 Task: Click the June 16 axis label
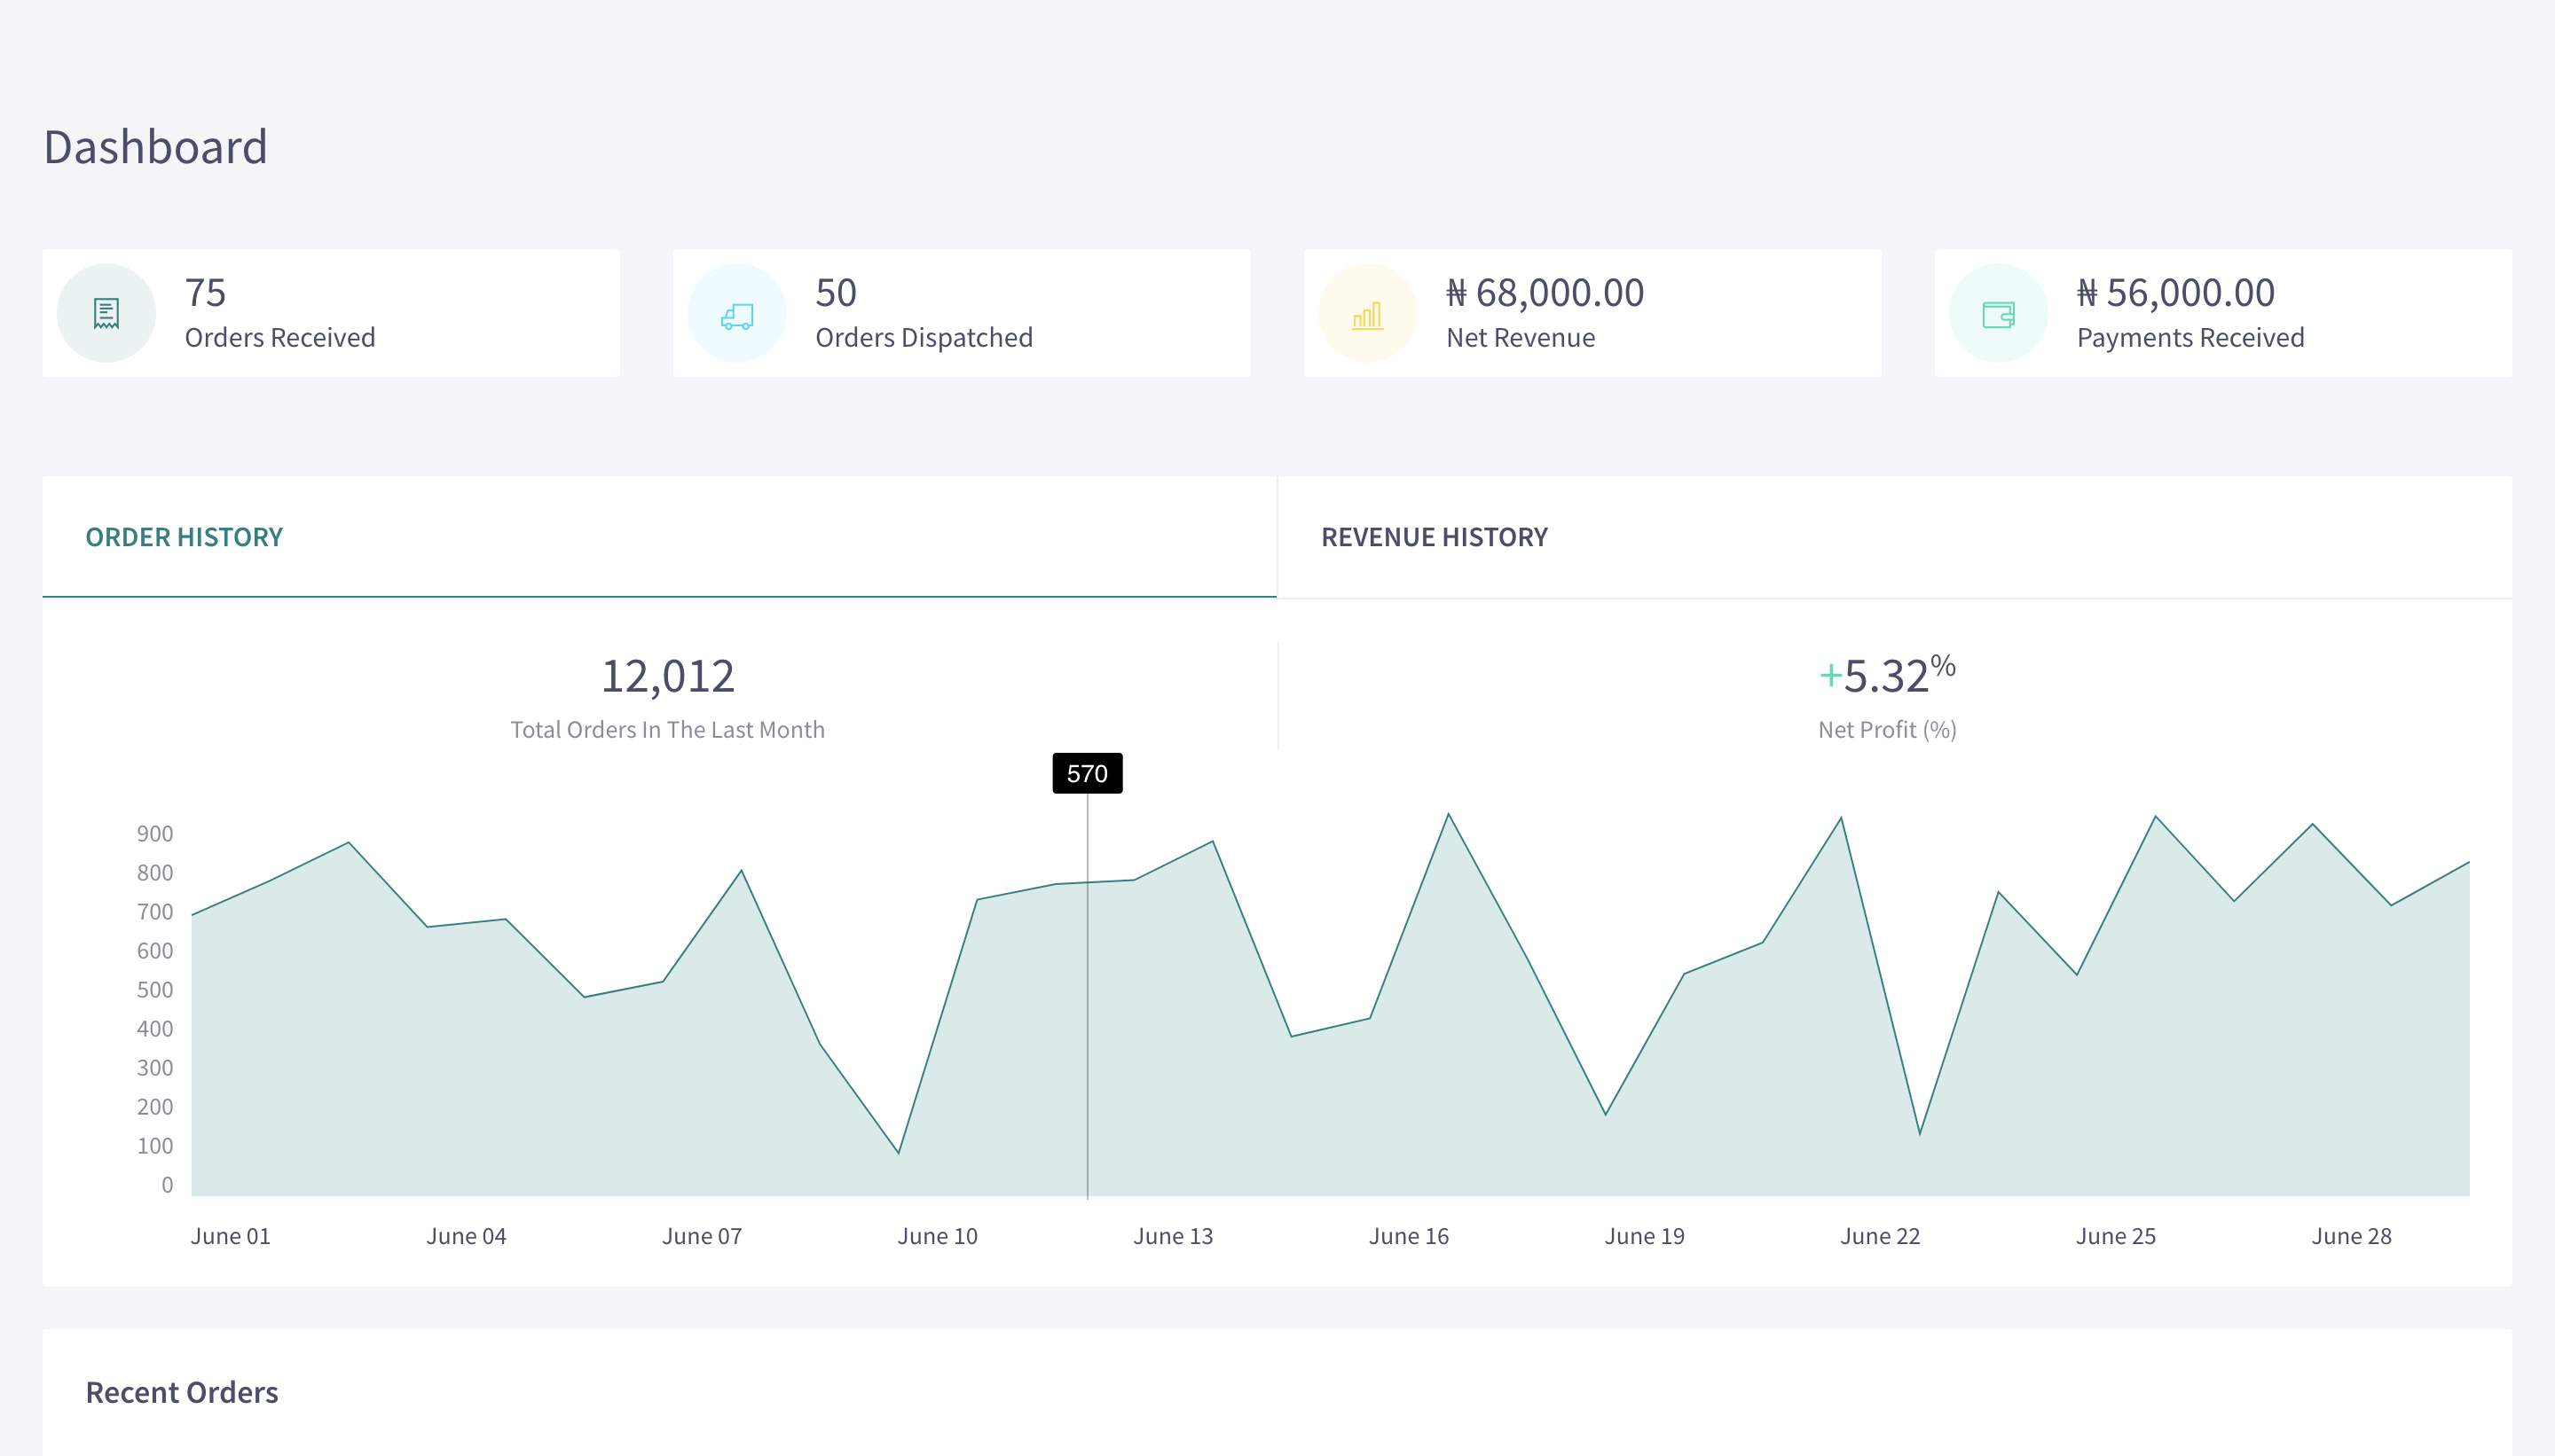tap(1409, 1236)
